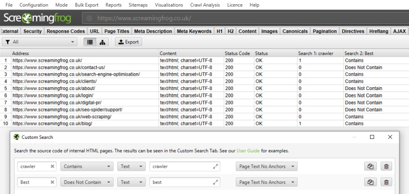This screenshot has width=409, height=194.
Task: Switch to the Directives tab
Action: click(x=353, y=31)
